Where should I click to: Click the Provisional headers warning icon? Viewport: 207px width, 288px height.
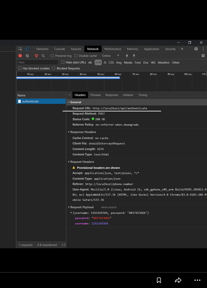tap(74, 168)
